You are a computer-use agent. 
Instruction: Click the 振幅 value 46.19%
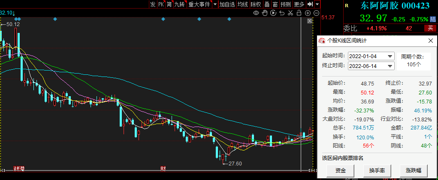423,110
